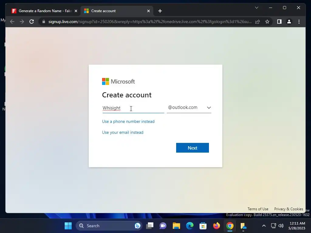
Task: Click the taskbar Search box
Action: coord(109,226)
